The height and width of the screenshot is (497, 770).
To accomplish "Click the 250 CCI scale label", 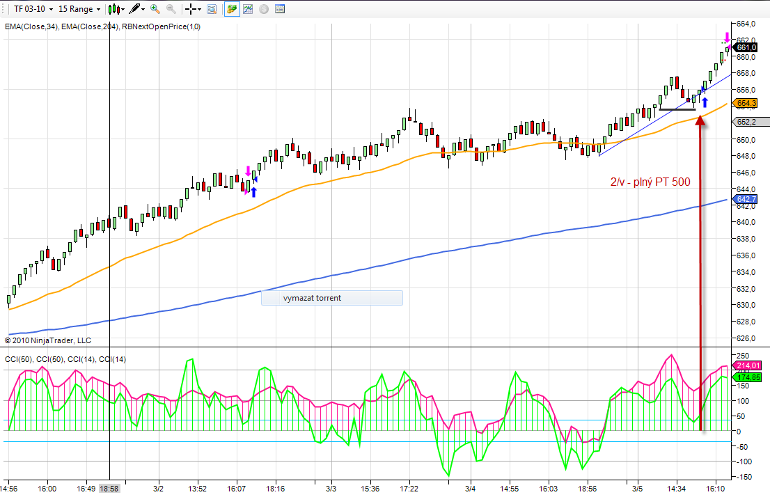I will 743,356.
